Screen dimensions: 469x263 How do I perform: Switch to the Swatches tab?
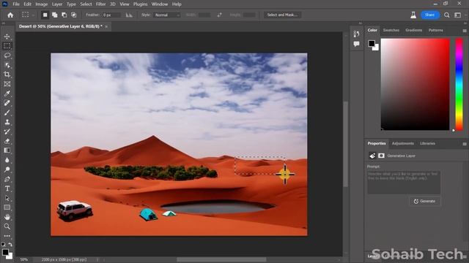click(x=391, y=30)
